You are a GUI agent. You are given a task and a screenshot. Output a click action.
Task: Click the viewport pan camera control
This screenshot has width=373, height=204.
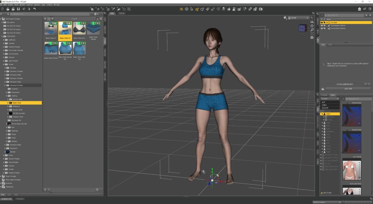[x=312, y=25]
